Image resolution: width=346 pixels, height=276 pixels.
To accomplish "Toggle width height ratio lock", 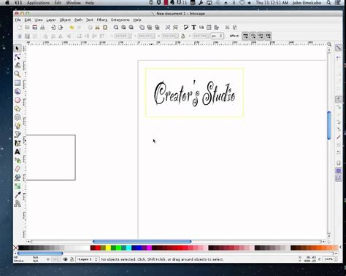I will (x=182, y=36).
